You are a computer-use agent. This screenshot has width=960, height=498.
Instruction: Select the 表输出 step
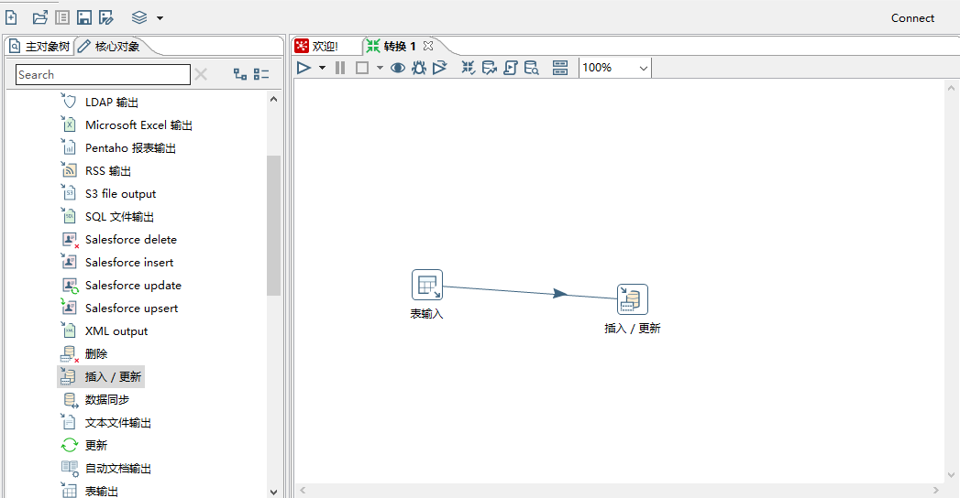89,491
